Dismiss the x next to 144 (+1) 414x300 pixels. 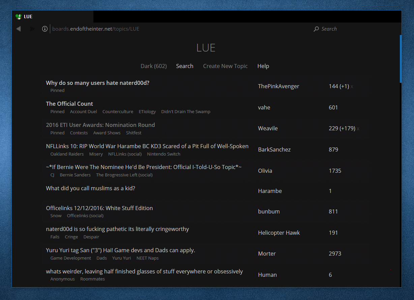pyautogui.click(x=352, y=87)
